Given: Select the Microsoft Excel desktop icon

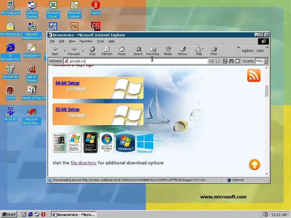Looking at the screenshot, I should click(53, 10).
